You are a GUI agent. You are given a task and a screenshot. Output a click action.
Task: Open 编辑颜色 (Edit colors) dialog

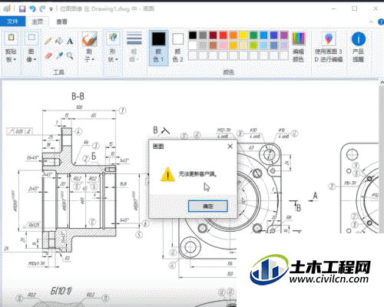[x=299, y=48]
